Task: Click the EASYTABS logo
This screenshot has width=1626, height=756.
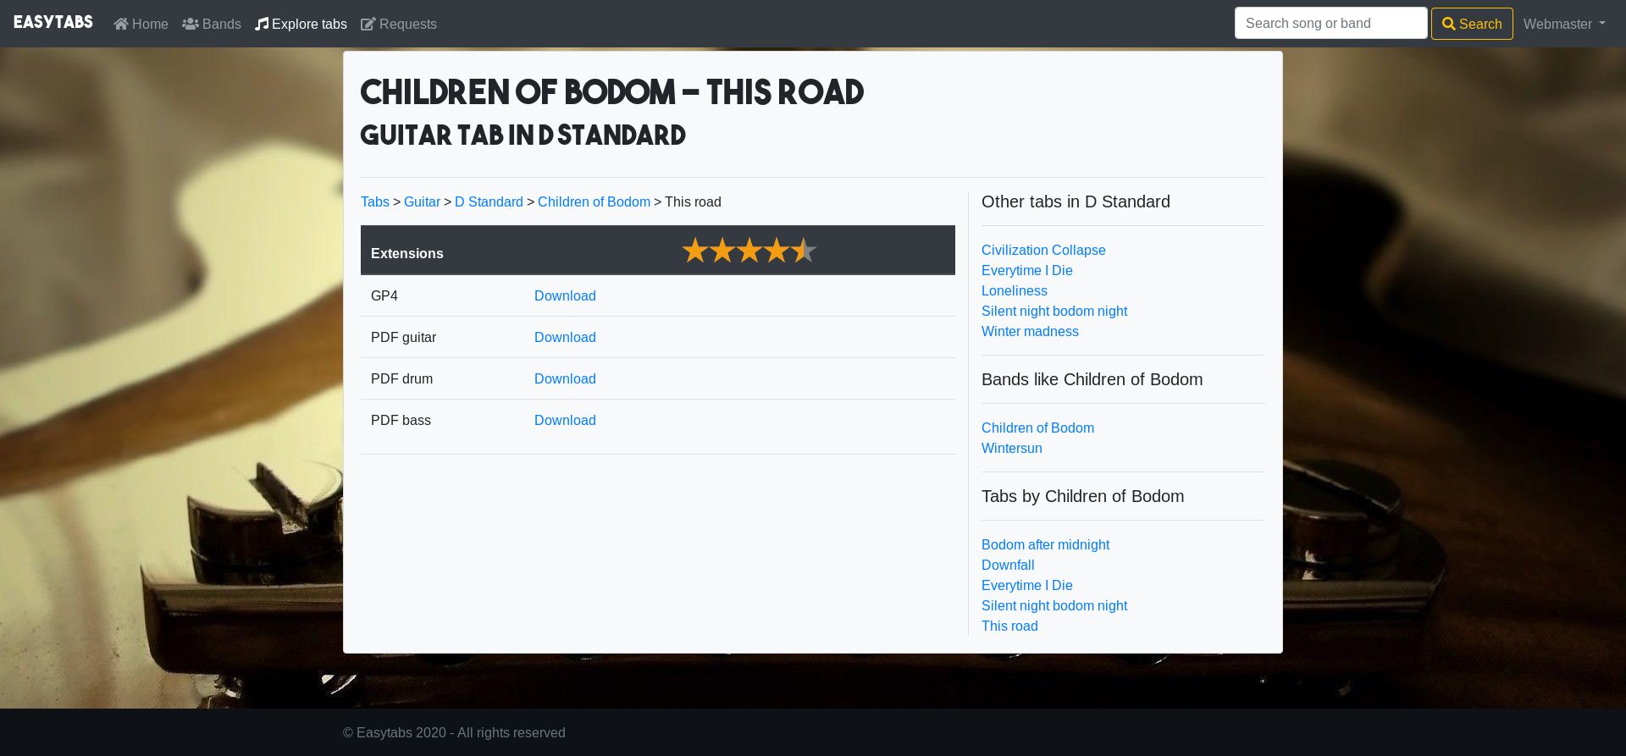Action: pos(53,23)
